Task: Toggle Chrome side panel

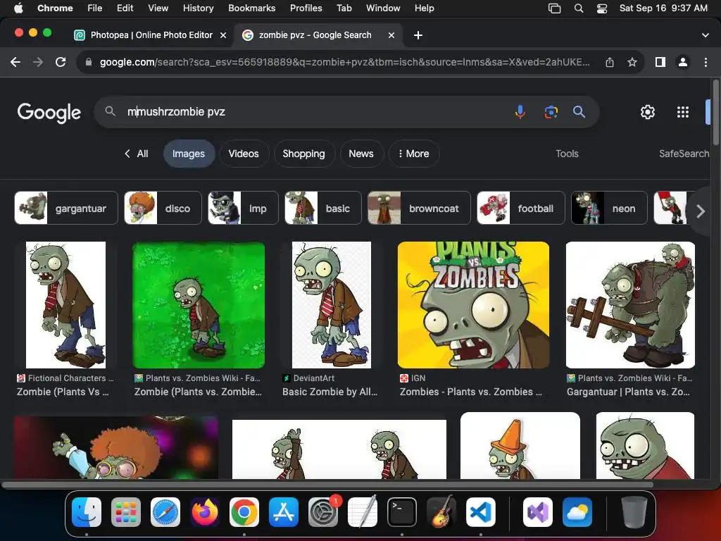Action: pyautogui.click(x=660, y=62)
